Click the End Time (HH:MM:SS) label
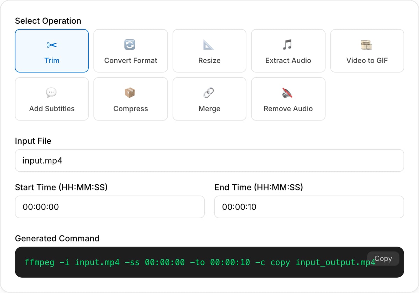419x293 pixels. (x=258, y=187)
